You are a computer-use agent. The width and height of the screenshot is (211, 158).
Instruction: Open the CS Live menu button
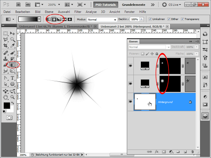(x=172, y=5)
